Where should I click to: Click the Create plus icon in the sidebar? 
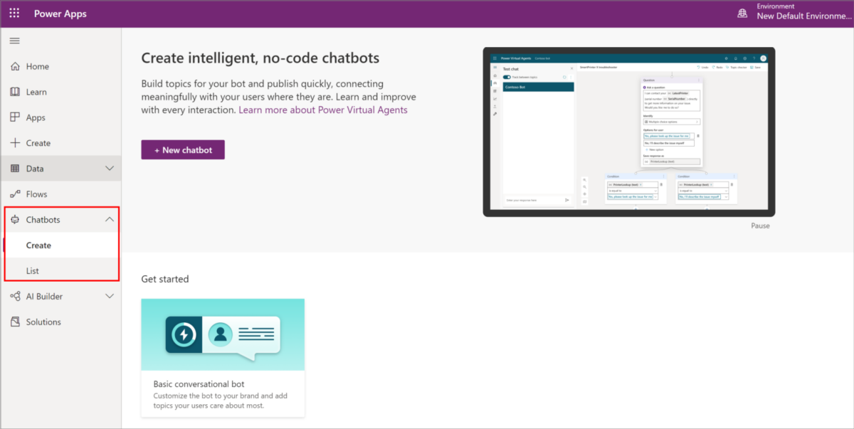(x=15, y=142)
